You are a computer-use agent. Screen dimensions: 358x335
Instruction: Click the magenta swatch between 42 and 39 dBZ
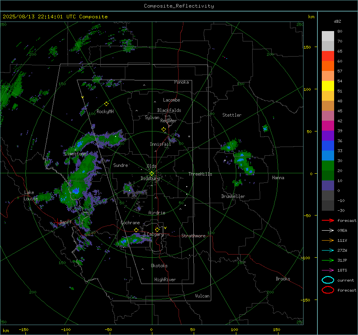[328, 126]
